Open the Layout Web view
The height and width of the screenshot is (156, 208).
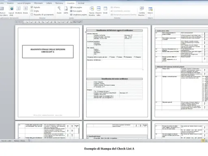[11, 11]
